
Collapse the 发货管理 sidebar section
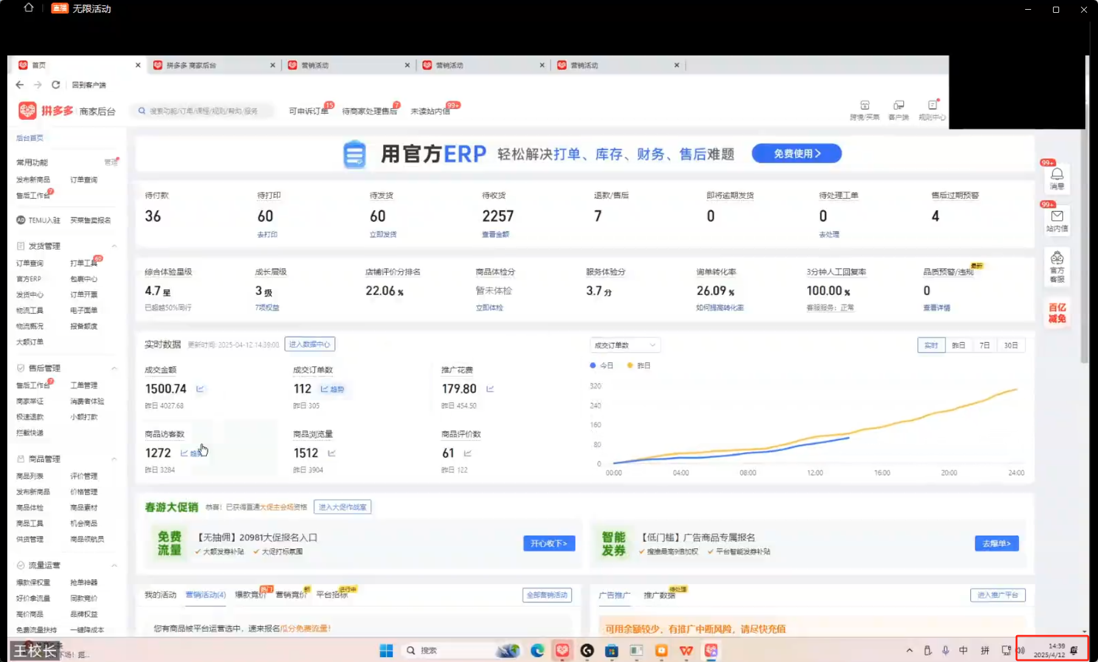114,246
